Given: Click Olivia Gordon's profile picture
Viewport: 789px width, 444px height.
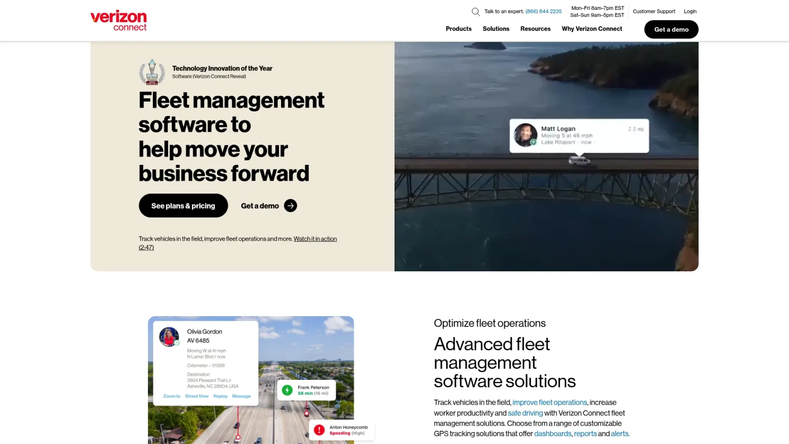Looking at the screenshot, I should tap(169, 337).
